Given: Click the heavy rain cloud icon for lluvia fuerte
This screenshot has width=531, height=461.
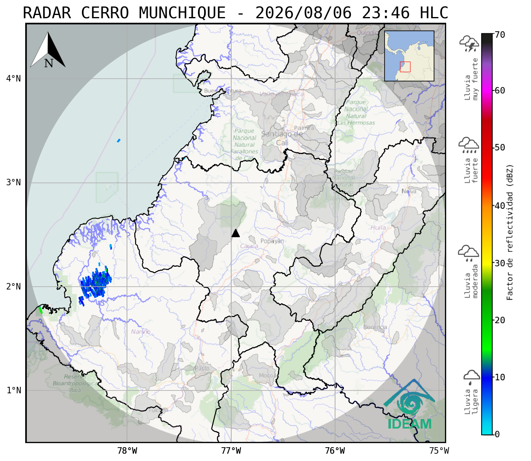Looking at the screenshot, I should (x=469, y=145).
